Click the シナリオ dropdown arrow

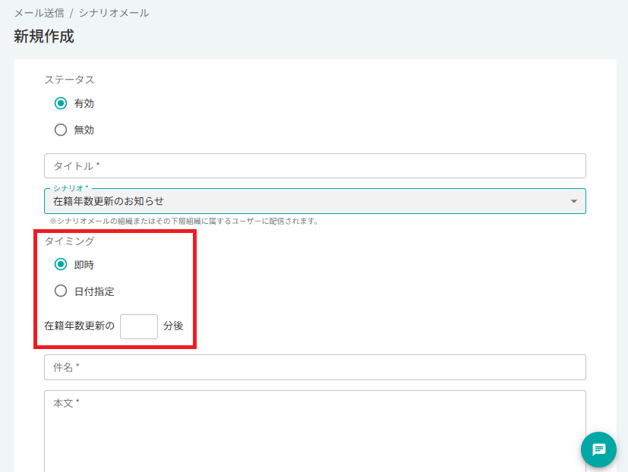tap(573, 201)
